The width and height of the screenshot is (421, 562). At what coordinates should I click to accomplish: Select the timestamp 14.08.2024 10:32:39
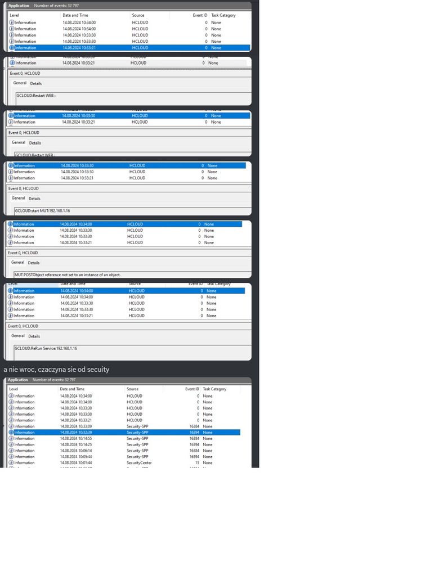click(x=75, y=432)
